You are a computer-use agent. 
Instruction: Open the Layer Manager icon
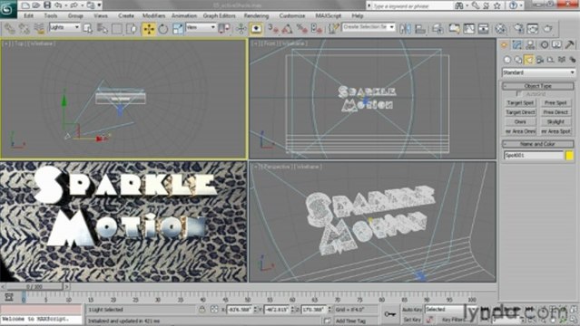[x=438, y=29]
